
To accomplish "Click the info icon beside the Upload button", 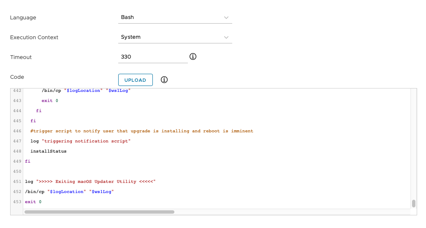I will pos(164,80).
